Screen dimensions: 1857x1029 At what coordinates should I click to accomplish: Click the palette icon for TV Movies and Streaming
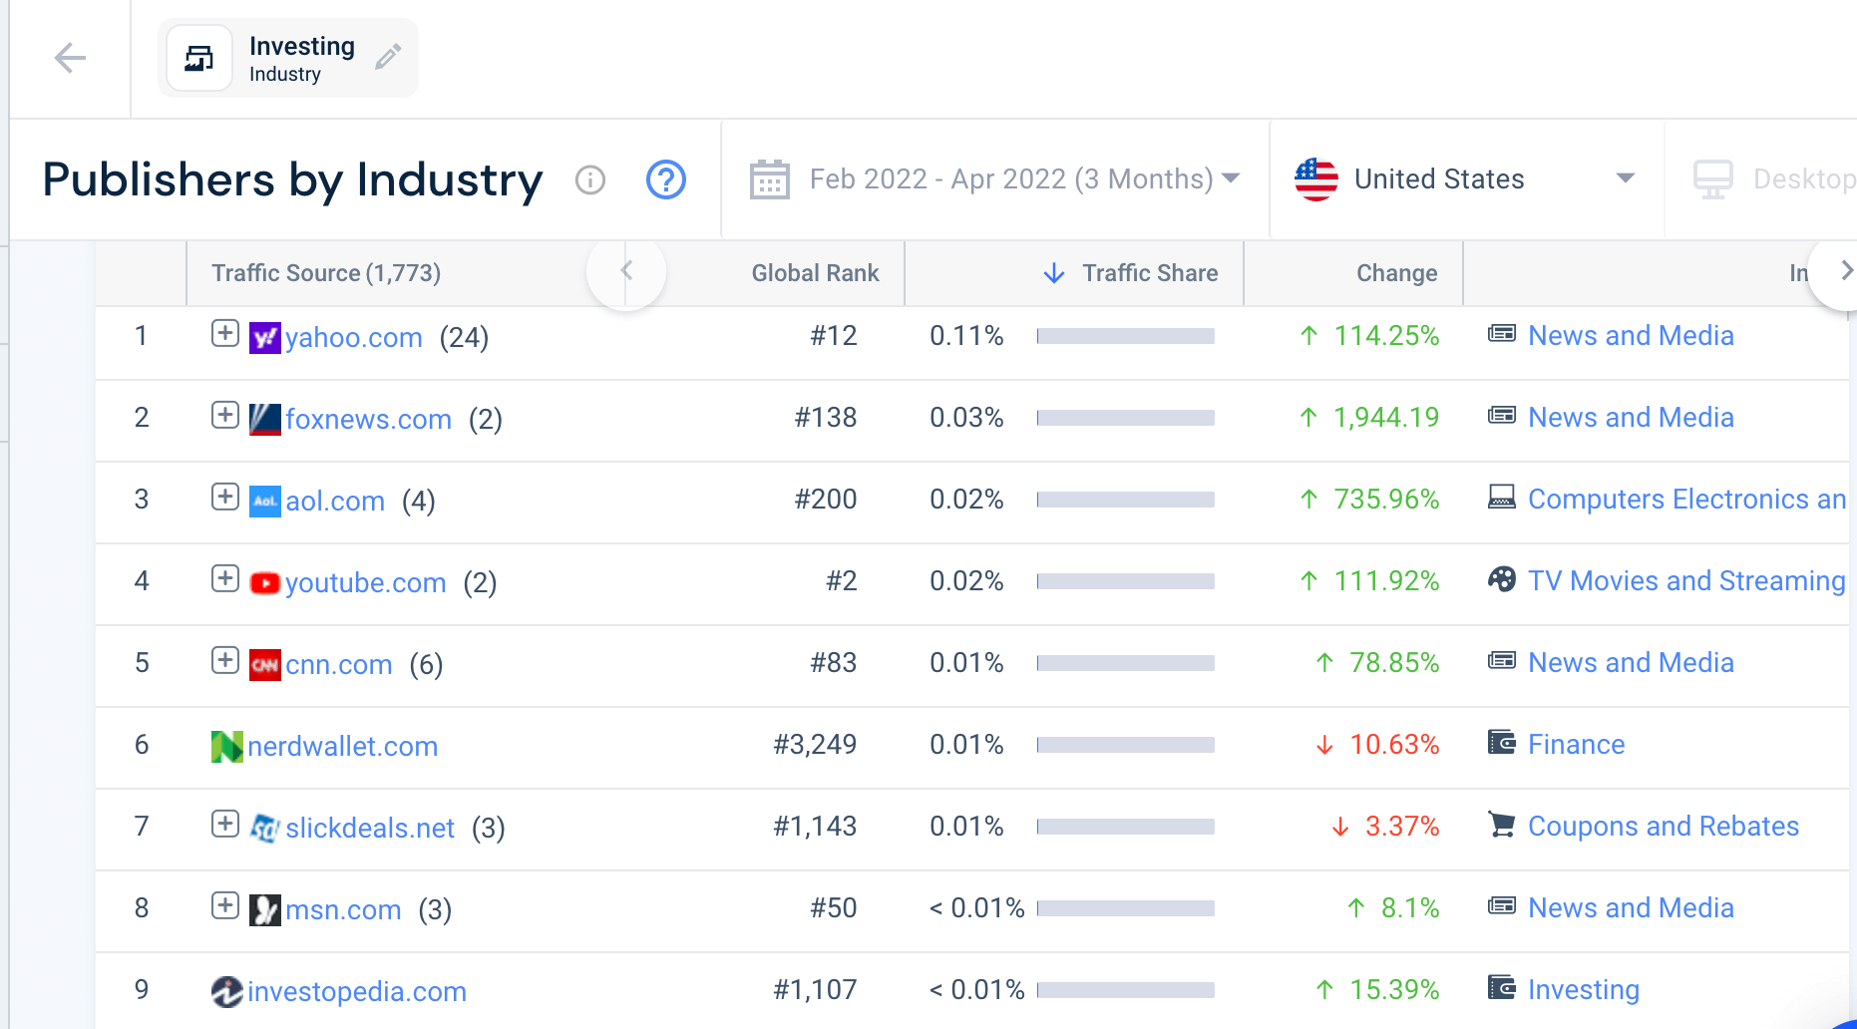1501,580
